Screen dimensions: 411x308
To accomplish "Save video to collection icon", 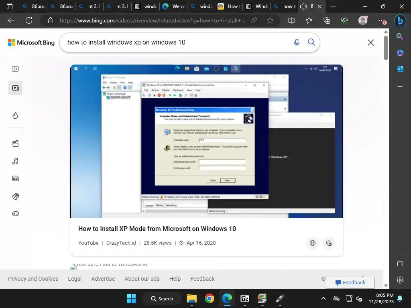I will click(329, 243).
